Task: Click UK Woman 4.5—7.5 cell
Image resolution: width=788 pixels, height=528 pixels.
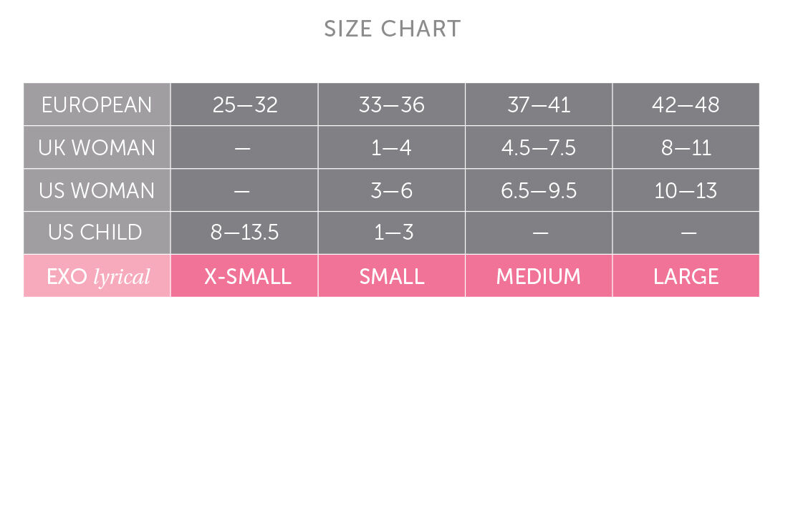Action: coord(539,147)
